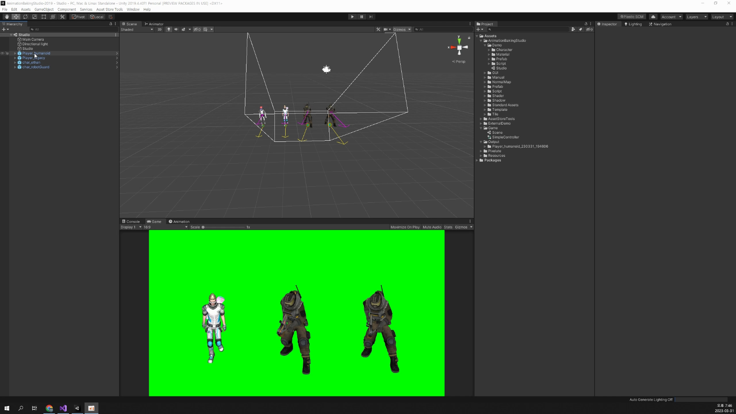Screen dimensions: 736x414
Task: Select the Move tool
Action: click(x=16, y=17)
